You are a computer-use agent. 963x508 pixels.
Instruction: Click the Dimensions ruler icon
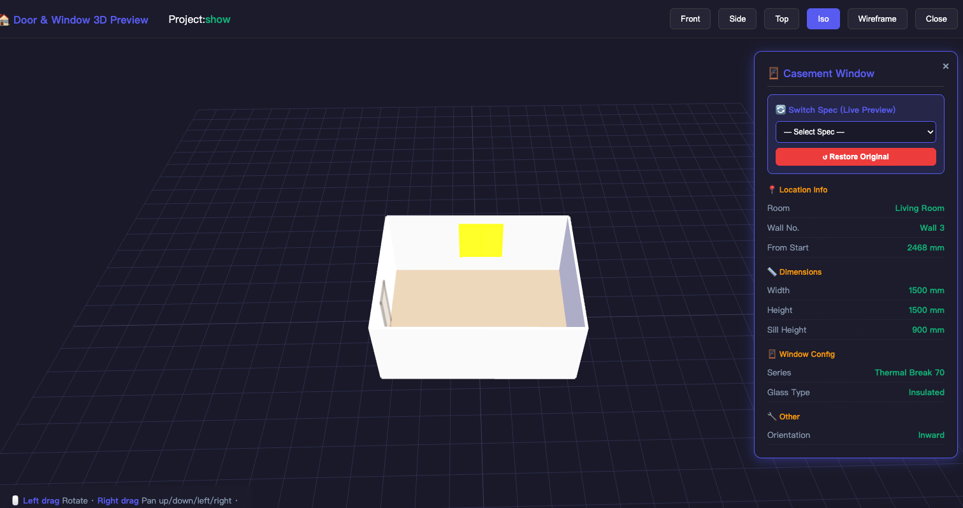772,272
